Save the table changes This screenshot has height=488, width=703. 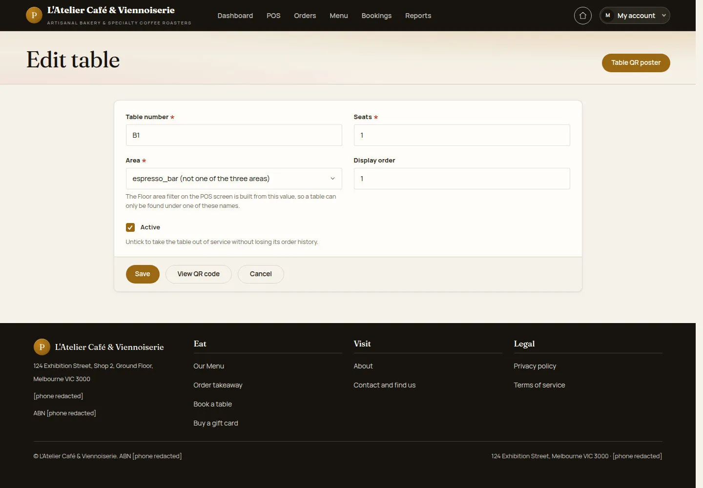pyautogui.click(x=143, y=274)
